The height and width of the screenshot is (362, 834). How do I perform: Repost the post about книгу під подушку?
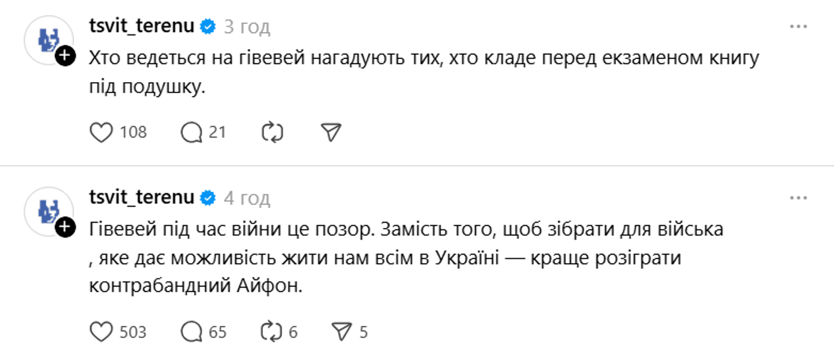(x=272, y=132)
